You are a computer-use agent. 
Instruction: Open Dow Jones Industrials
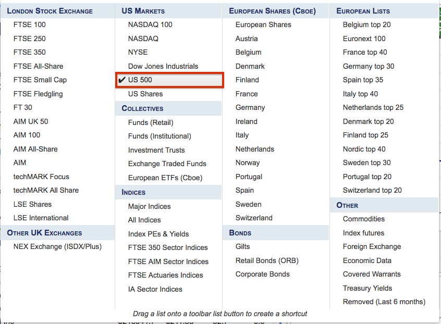163,66
